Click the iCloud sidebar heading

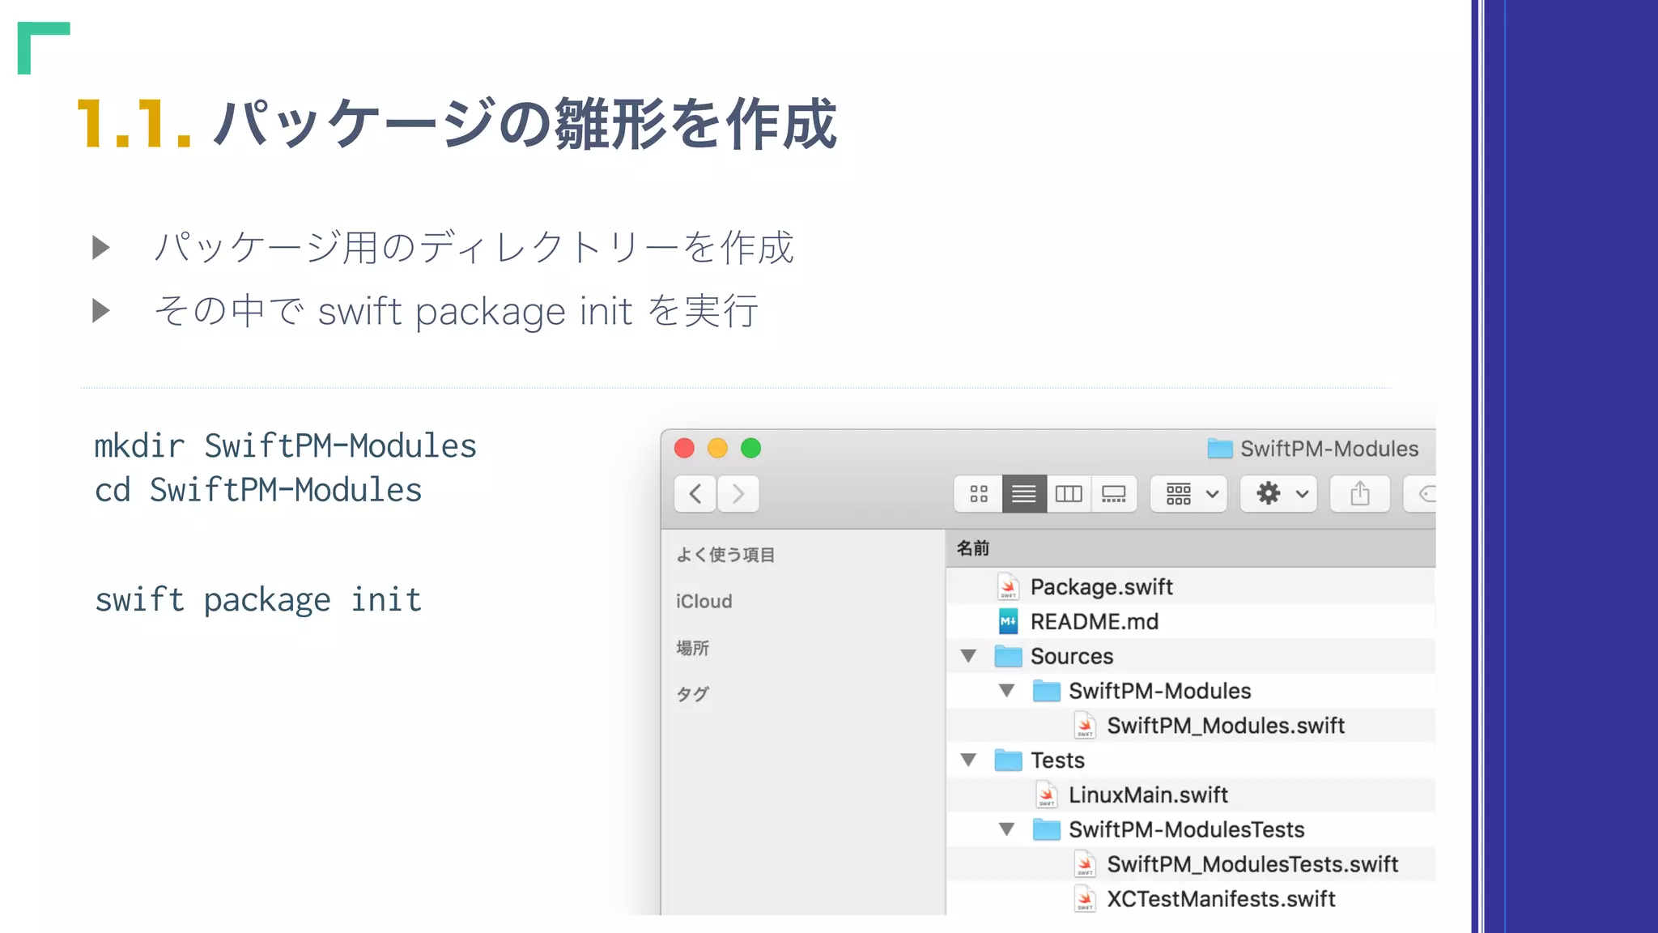[704, 602]
